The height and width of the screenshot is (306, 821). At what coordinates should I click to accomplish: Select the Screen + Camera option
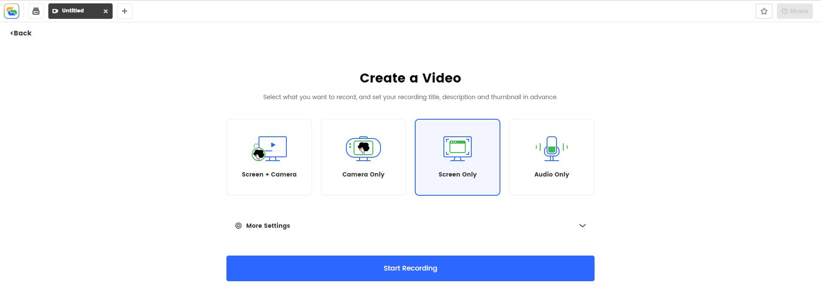tap(269, 157)
